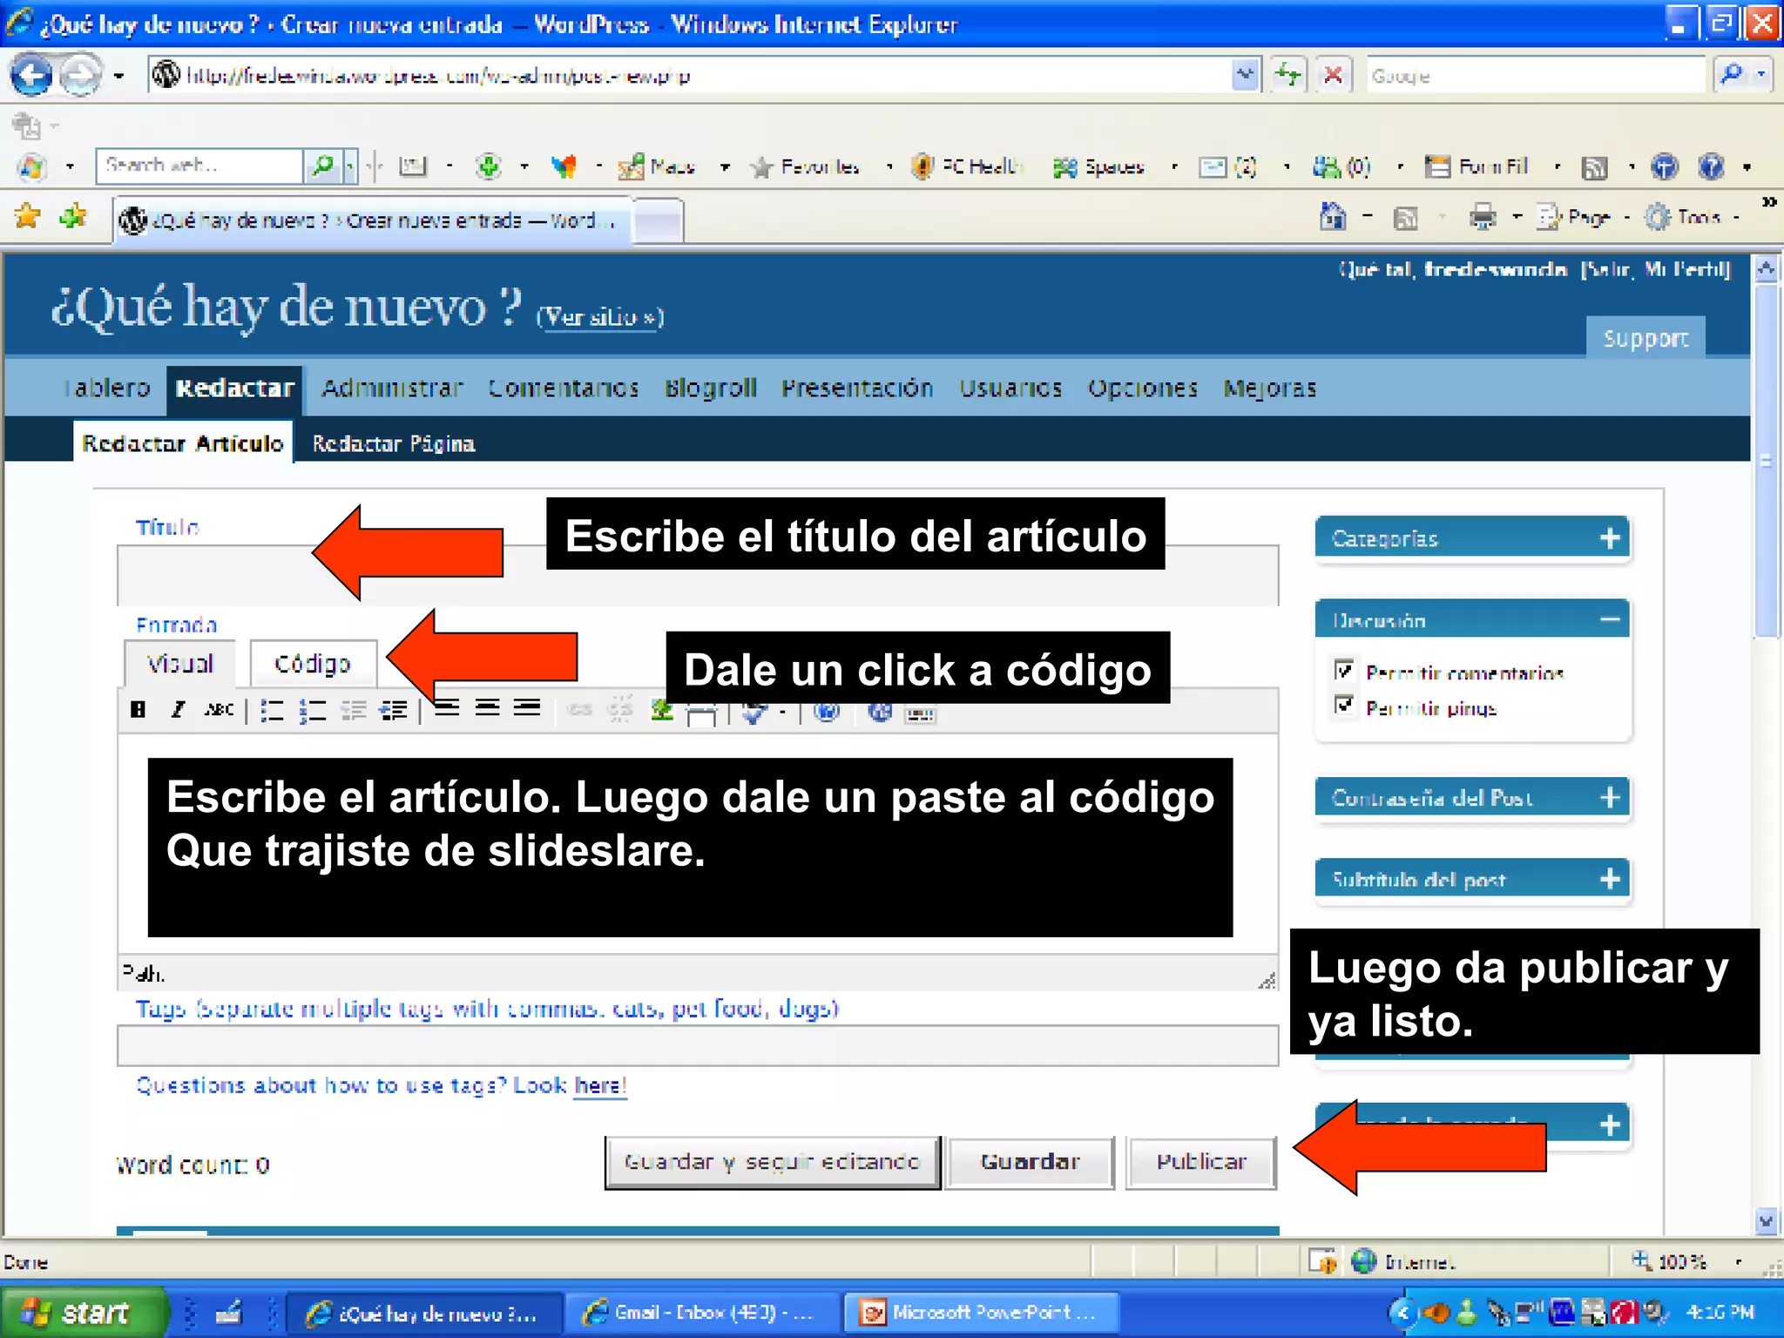The width and height of the screenshot is (1784, 1338).
Task: Click the insert image tree icon
Action: pos(662,711)
